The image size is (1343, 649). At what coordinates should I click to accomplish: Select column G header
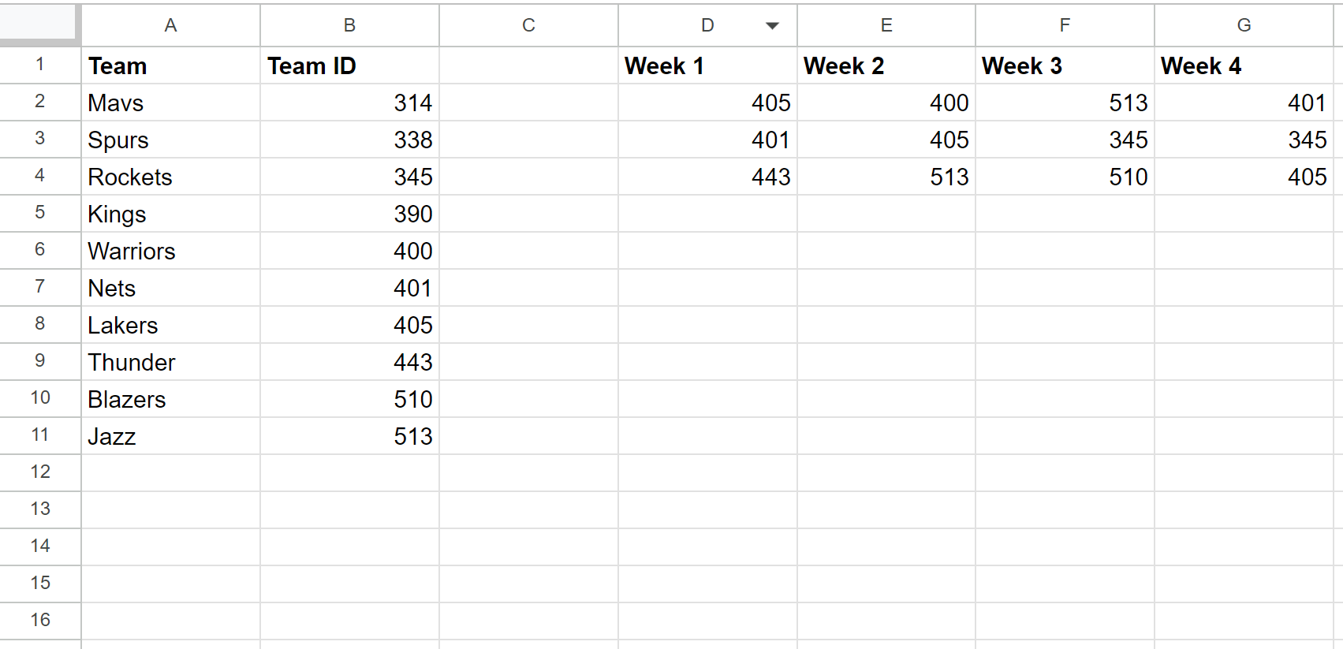coord(1244,25)
